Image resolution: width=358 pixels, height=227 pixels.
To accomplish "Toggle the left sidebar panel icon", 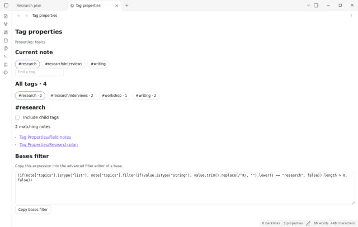I will (6, 5).
